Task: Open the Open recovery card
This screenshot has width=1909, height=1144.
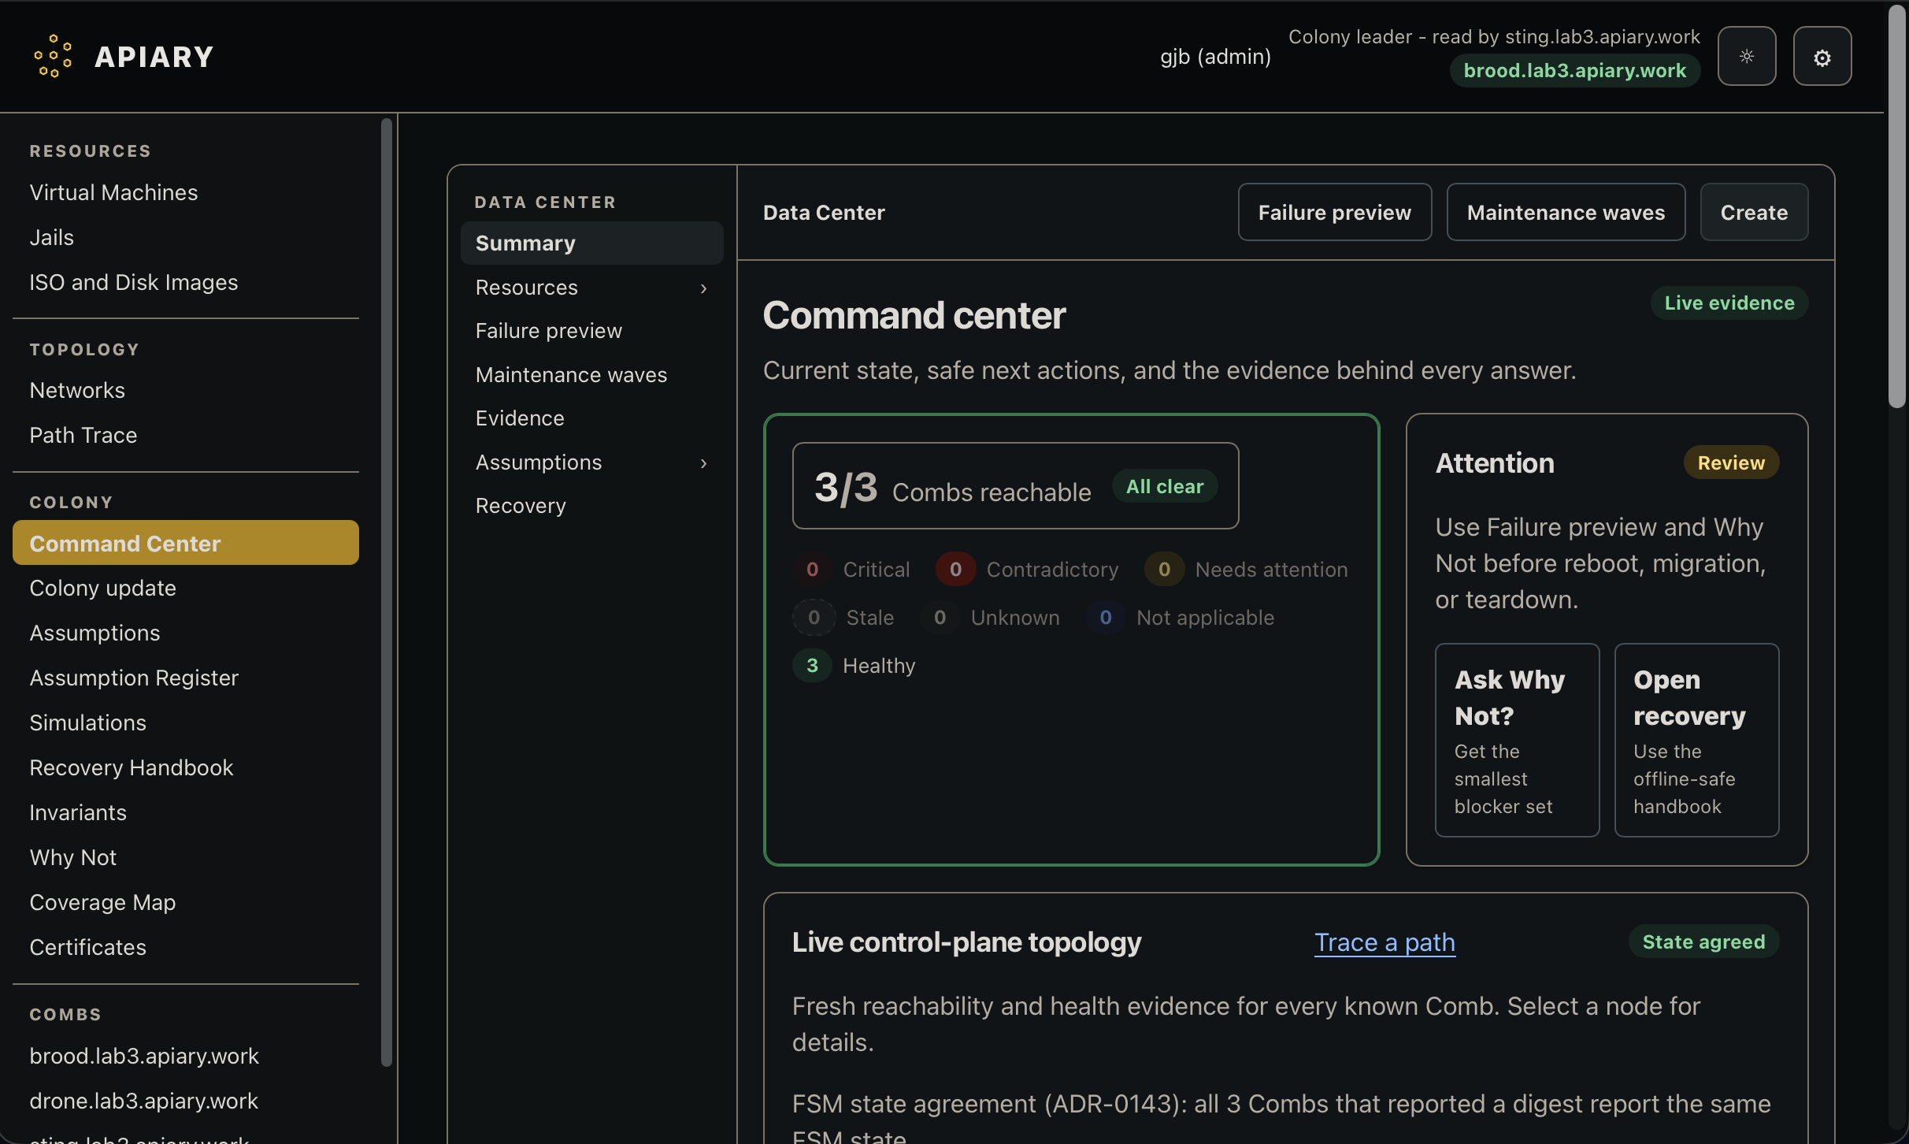Action: 1696,740
